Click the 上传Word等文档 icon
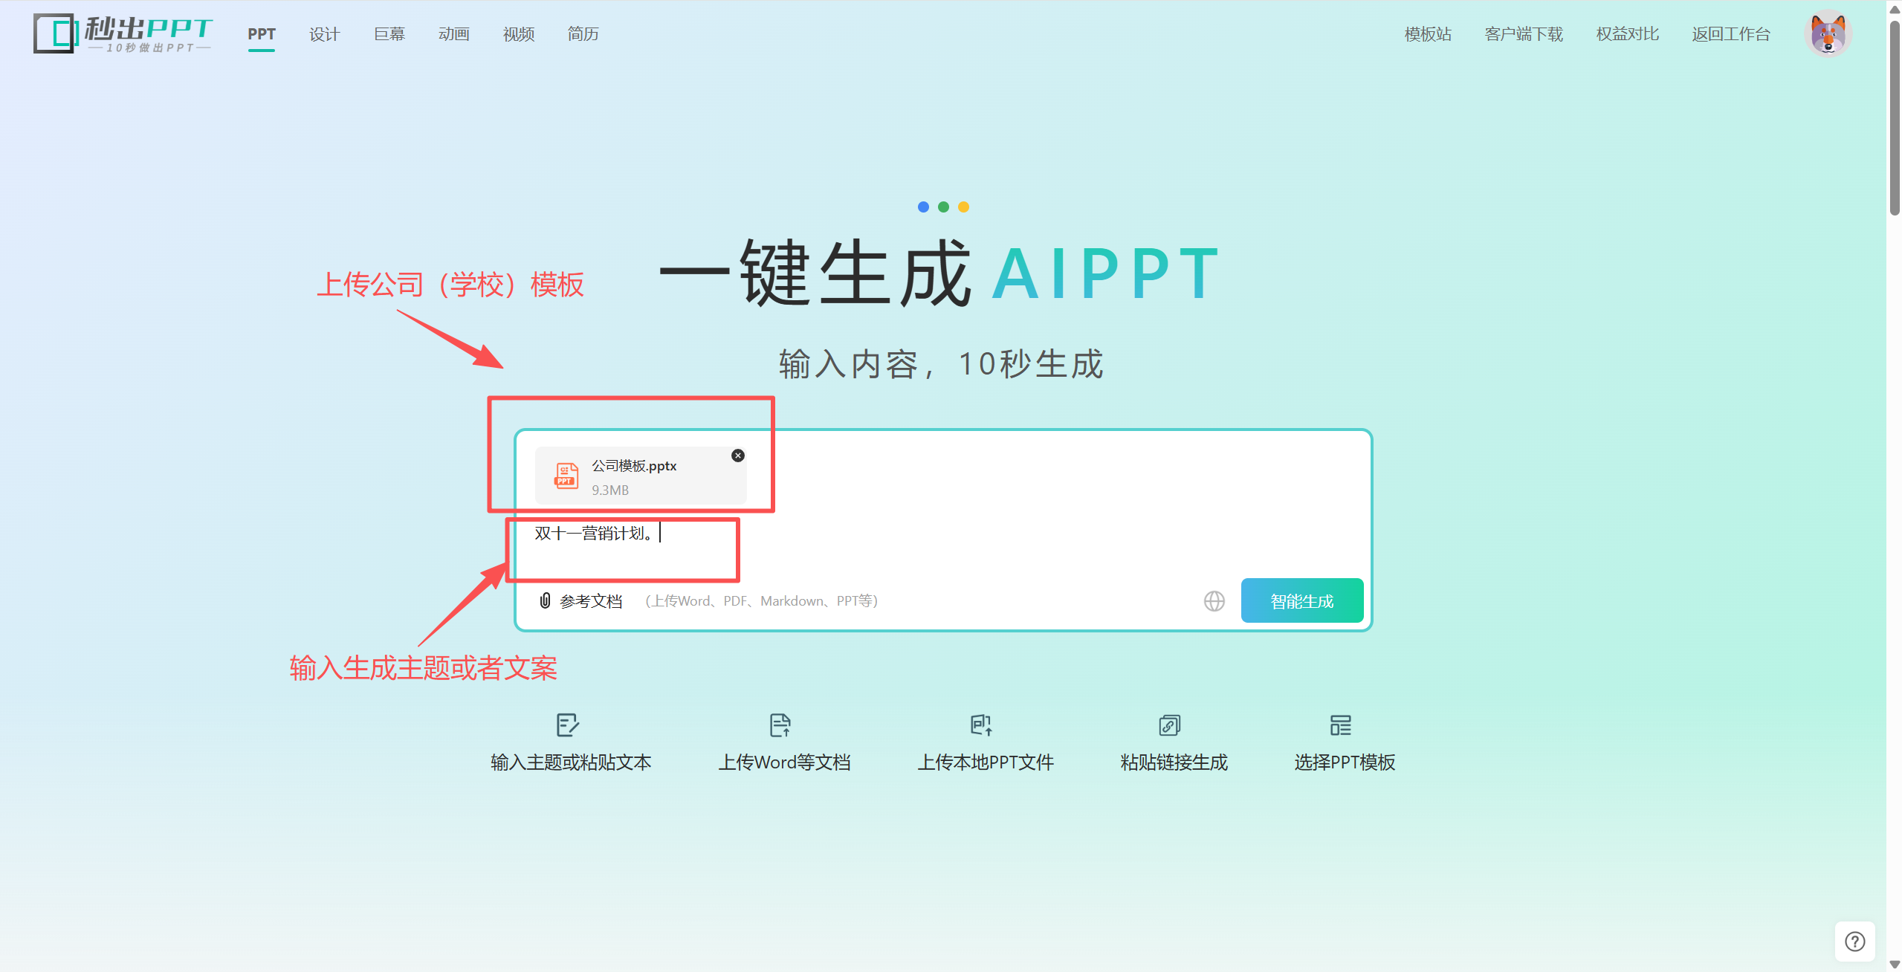This screenshot has height=972, width=1902. click(781, 726)
